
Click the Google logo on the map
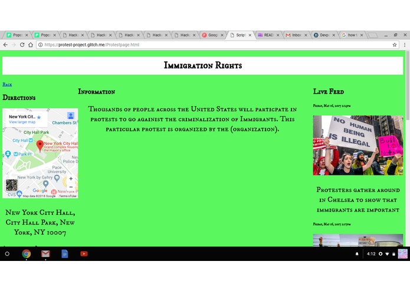(x=40, y=190)
